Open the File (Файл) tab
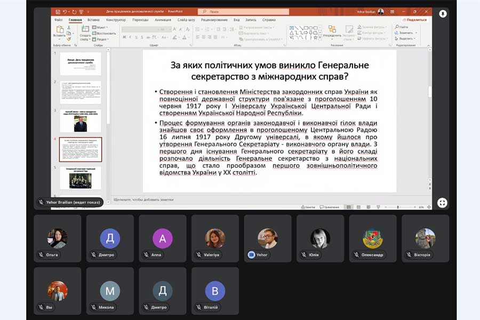Image resolution: width=480 pixels, height=320 pixels. [59, 20]
